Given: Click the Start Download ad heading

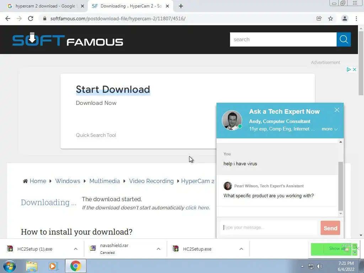Looking at the screenshot, I should [113, 89].
